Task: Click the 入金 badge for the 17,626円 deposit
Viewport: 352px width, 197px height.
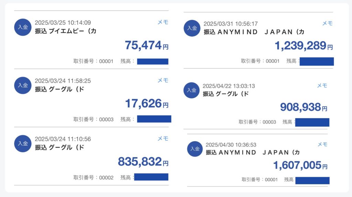Action: pos(23,85)
